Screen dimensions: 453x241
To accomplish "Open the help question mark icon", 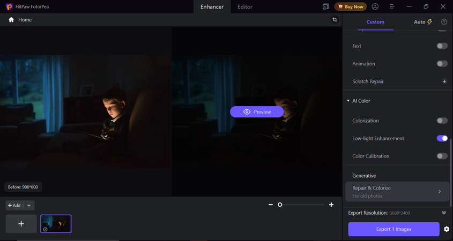I will pos(444,22).
